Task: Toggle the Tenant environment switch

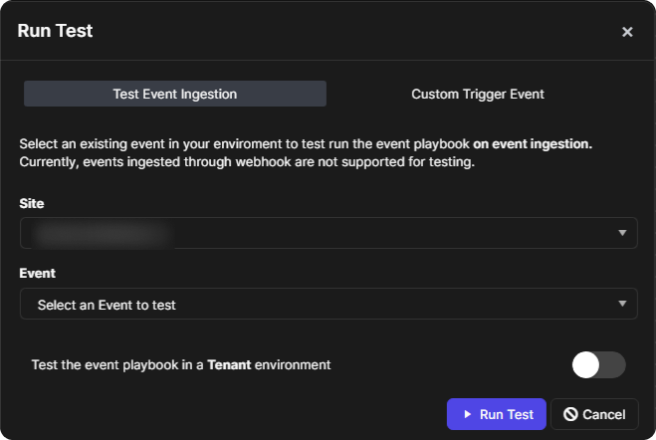Action: point(598,364)
